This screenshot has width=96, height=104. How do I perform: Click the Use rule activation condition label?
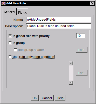point(33,57)
